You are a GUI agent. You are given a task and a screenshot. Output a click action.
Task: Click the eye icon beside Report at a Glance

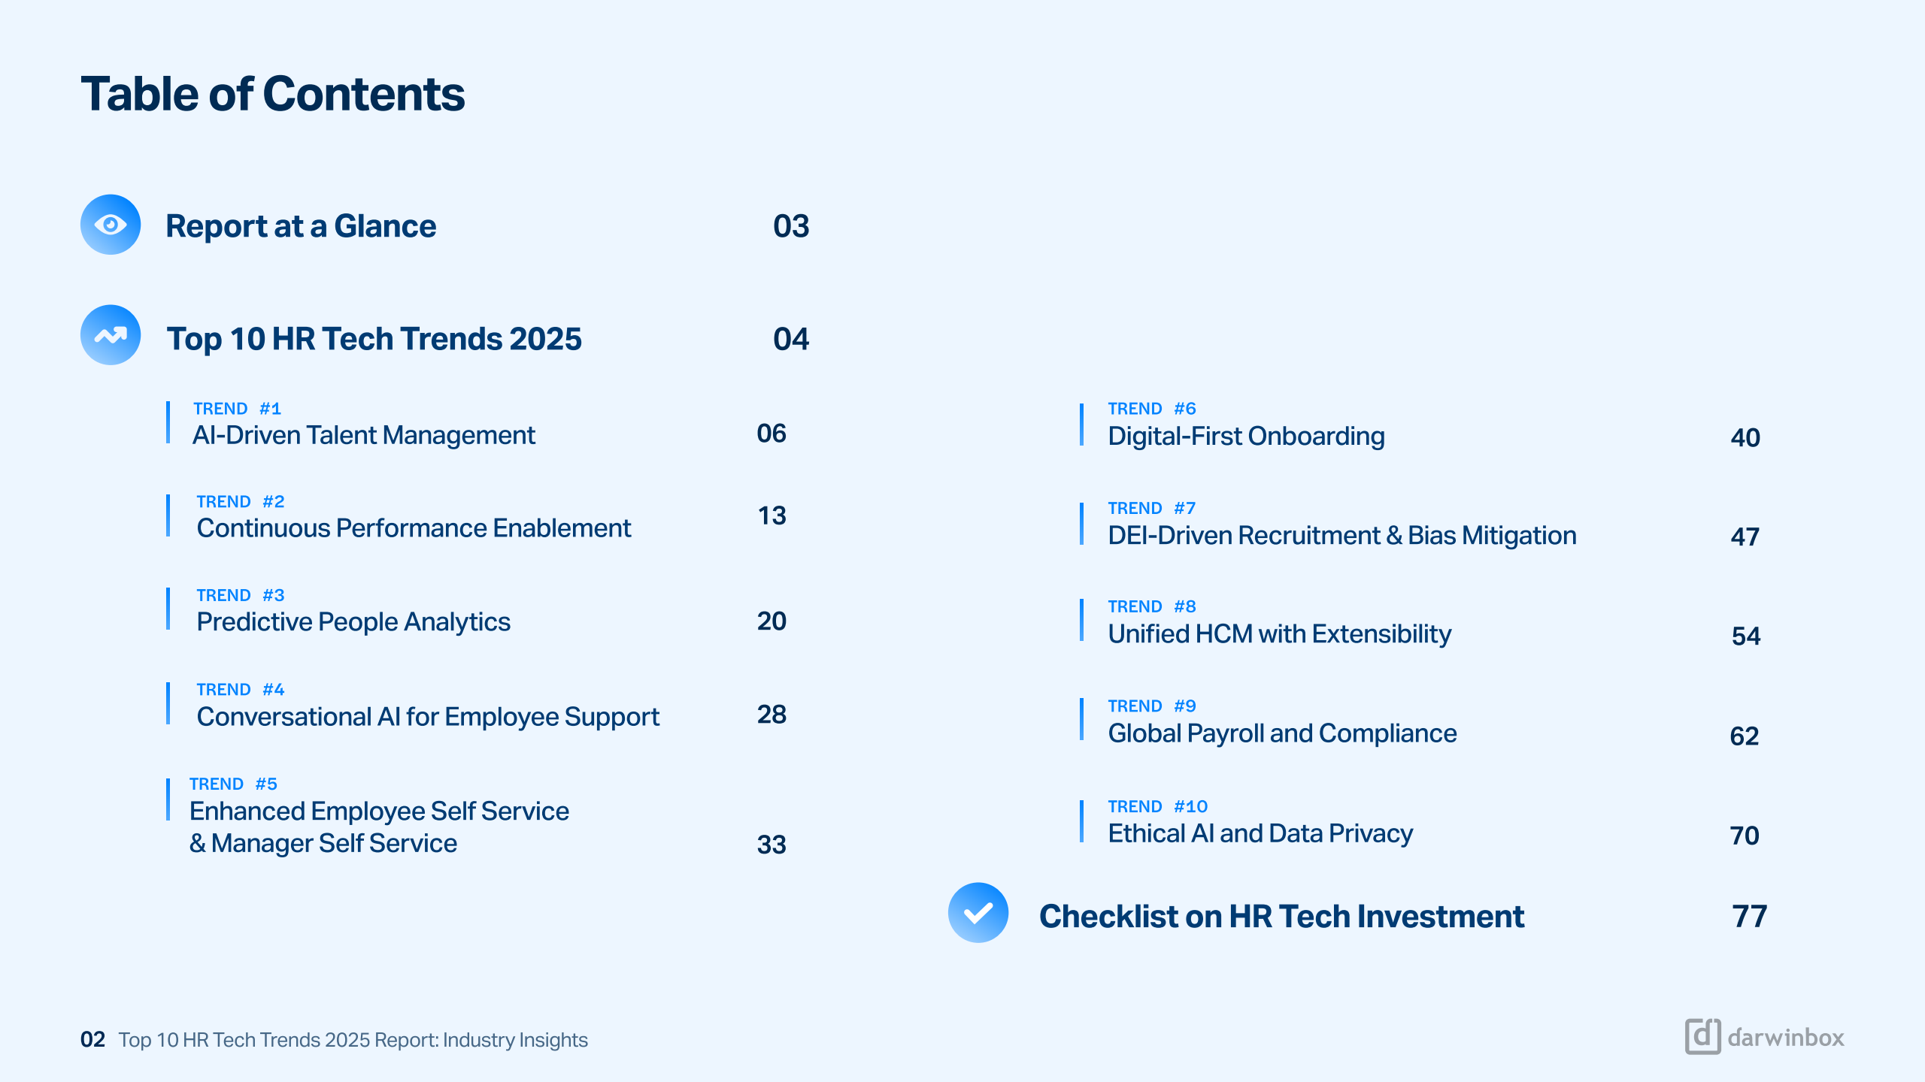[111, 225]
